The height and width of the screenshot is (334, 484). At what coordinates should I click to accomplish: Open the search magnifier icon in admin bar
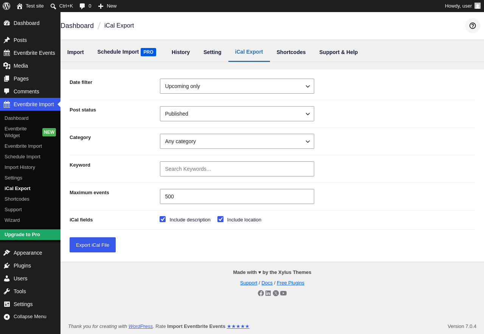53,6
